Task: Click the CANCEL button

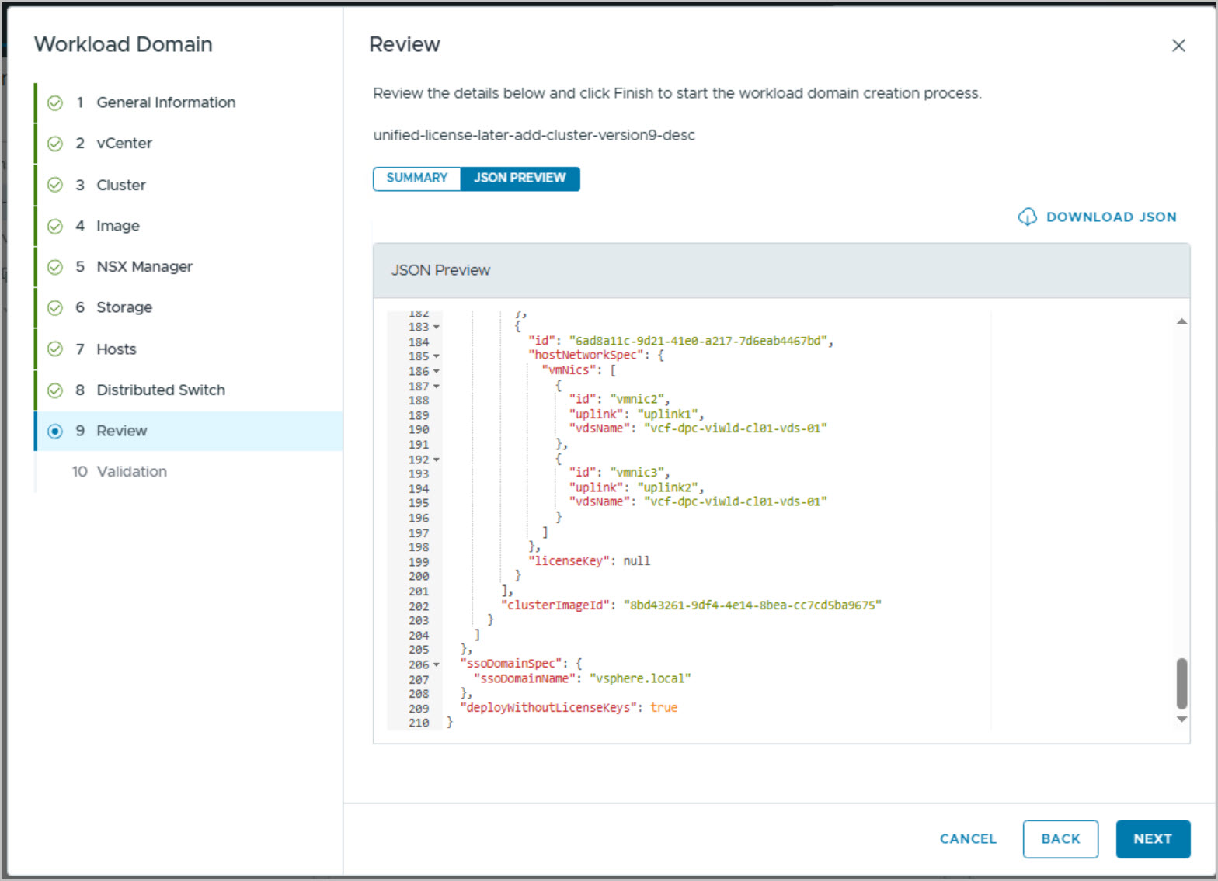Action: pos(968,839)
